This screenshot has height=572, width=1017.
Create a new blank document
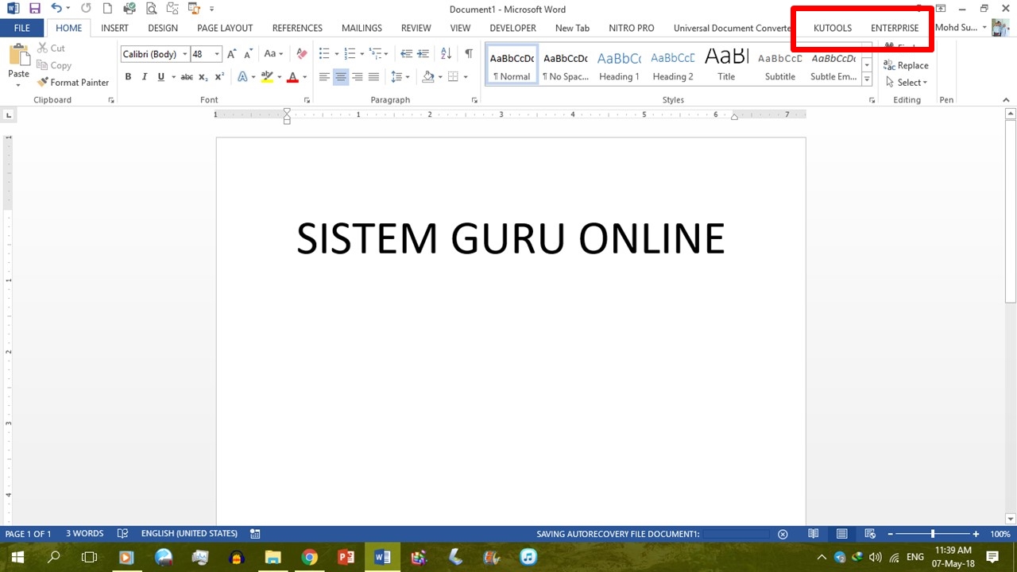(x=107, y=9)
